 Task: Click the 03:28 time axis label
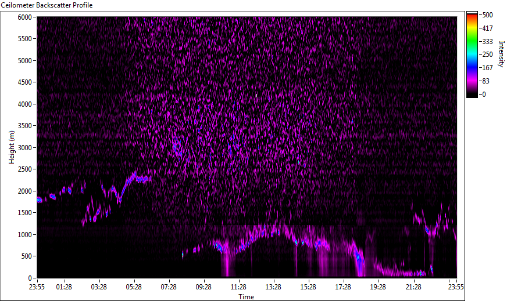tap(99, 287)
